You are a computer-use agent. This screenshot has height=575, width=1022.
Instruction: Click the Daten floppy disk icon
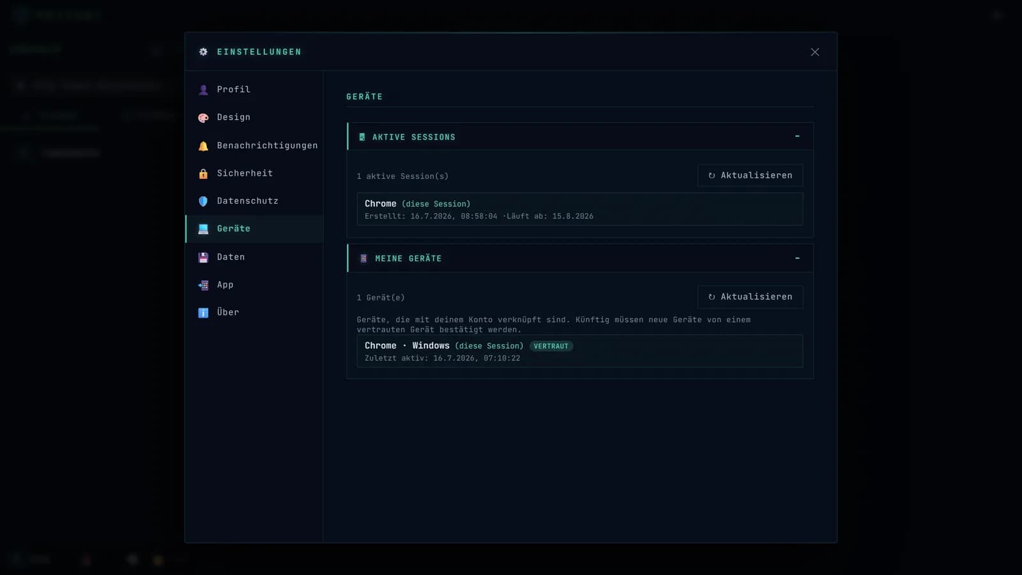[203, 257]
